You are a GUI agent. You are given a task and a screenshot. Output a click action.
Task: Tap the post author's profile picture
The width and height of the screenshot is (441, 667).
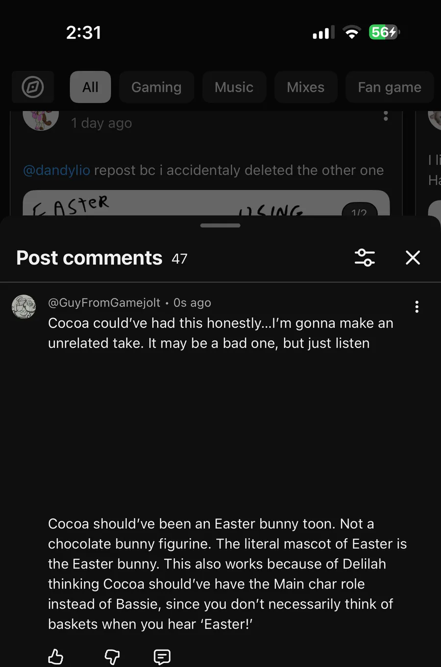click(41, 120)
